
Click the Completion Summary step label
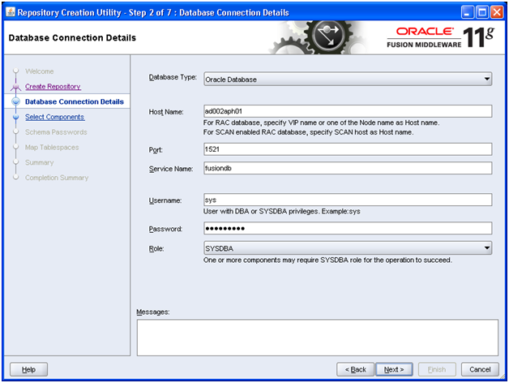pos(57,178)
